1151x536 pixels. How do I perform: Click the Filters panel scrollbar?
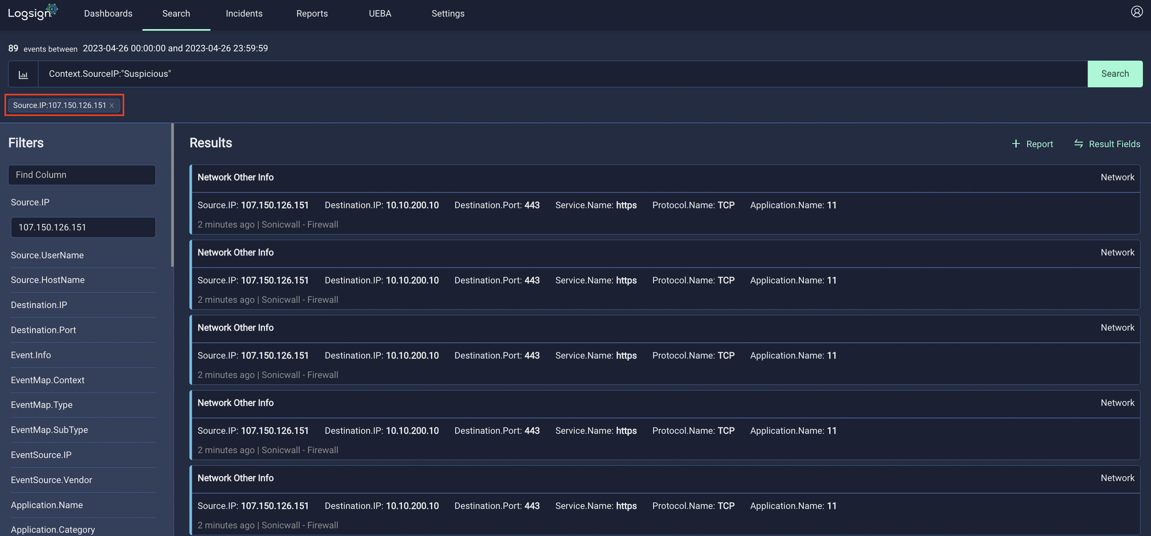tap(172, 196)
